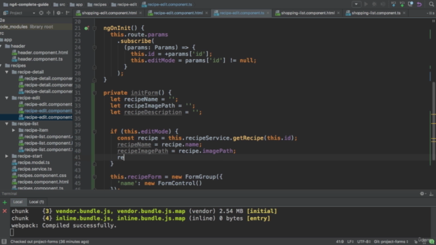Open the Show History clock icon
The width and height of the screenshot is (436, 245).
(410, 4)
